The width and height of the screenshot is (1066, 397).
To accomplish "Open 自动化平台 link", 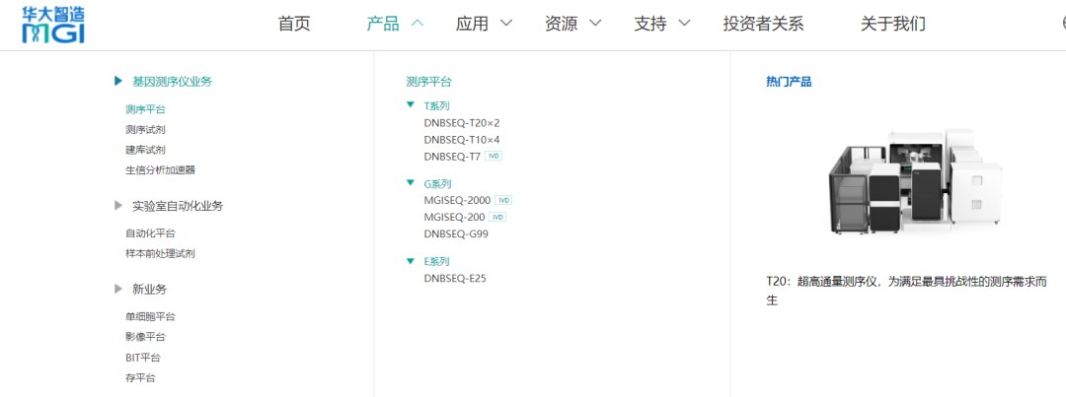I will 150,232.
